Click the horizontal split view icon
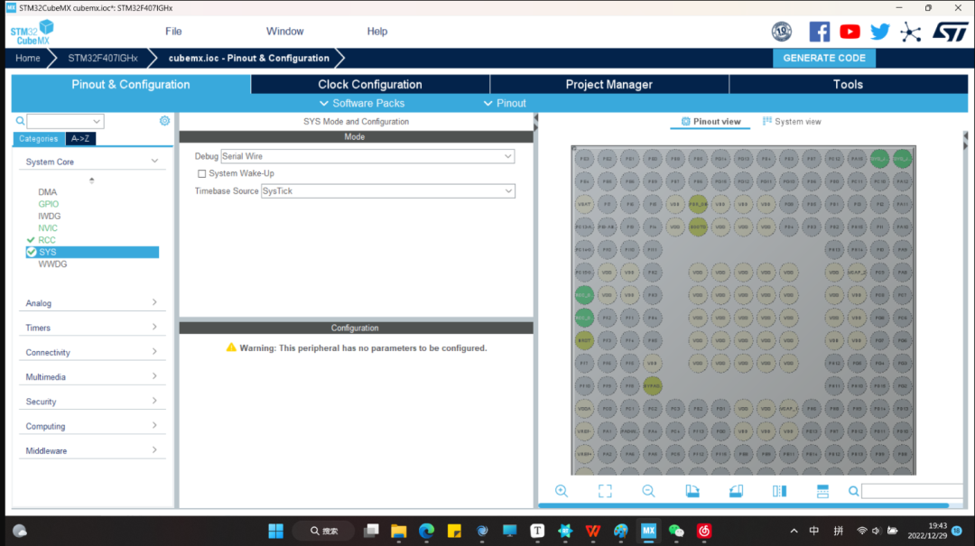The image size is (975, 546). point(822,491)
